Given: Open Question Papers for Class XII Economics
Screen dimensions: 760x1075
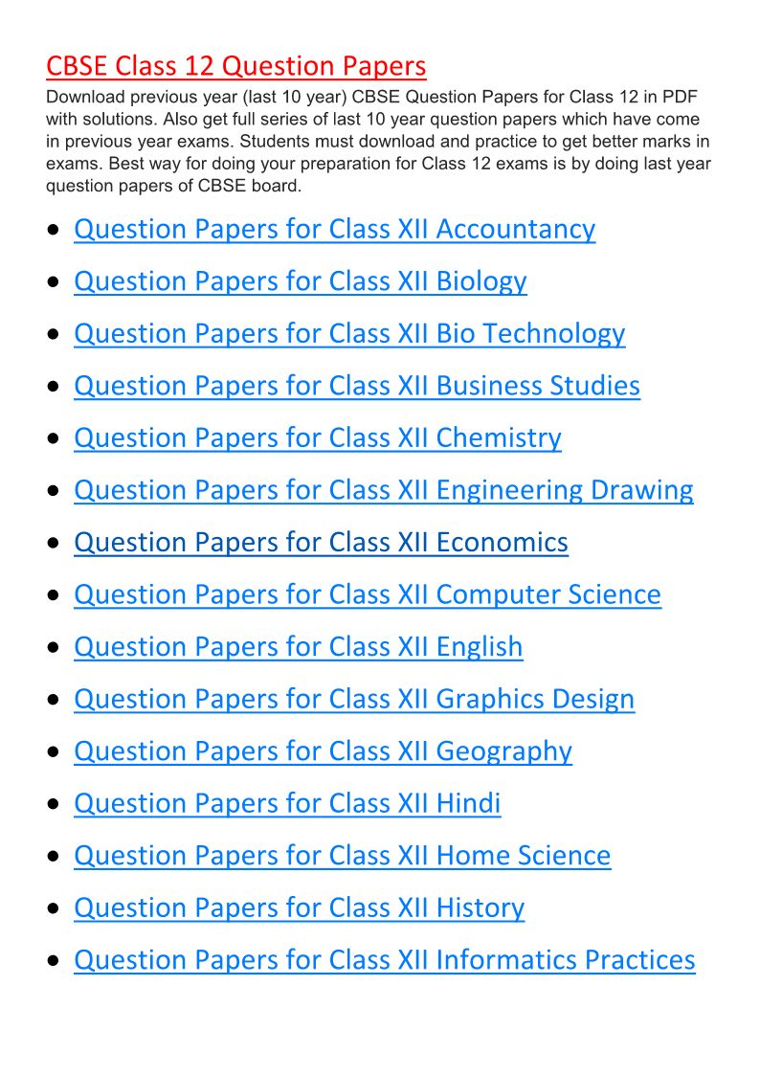Looking at the screenshot, I should pos(321,543).
